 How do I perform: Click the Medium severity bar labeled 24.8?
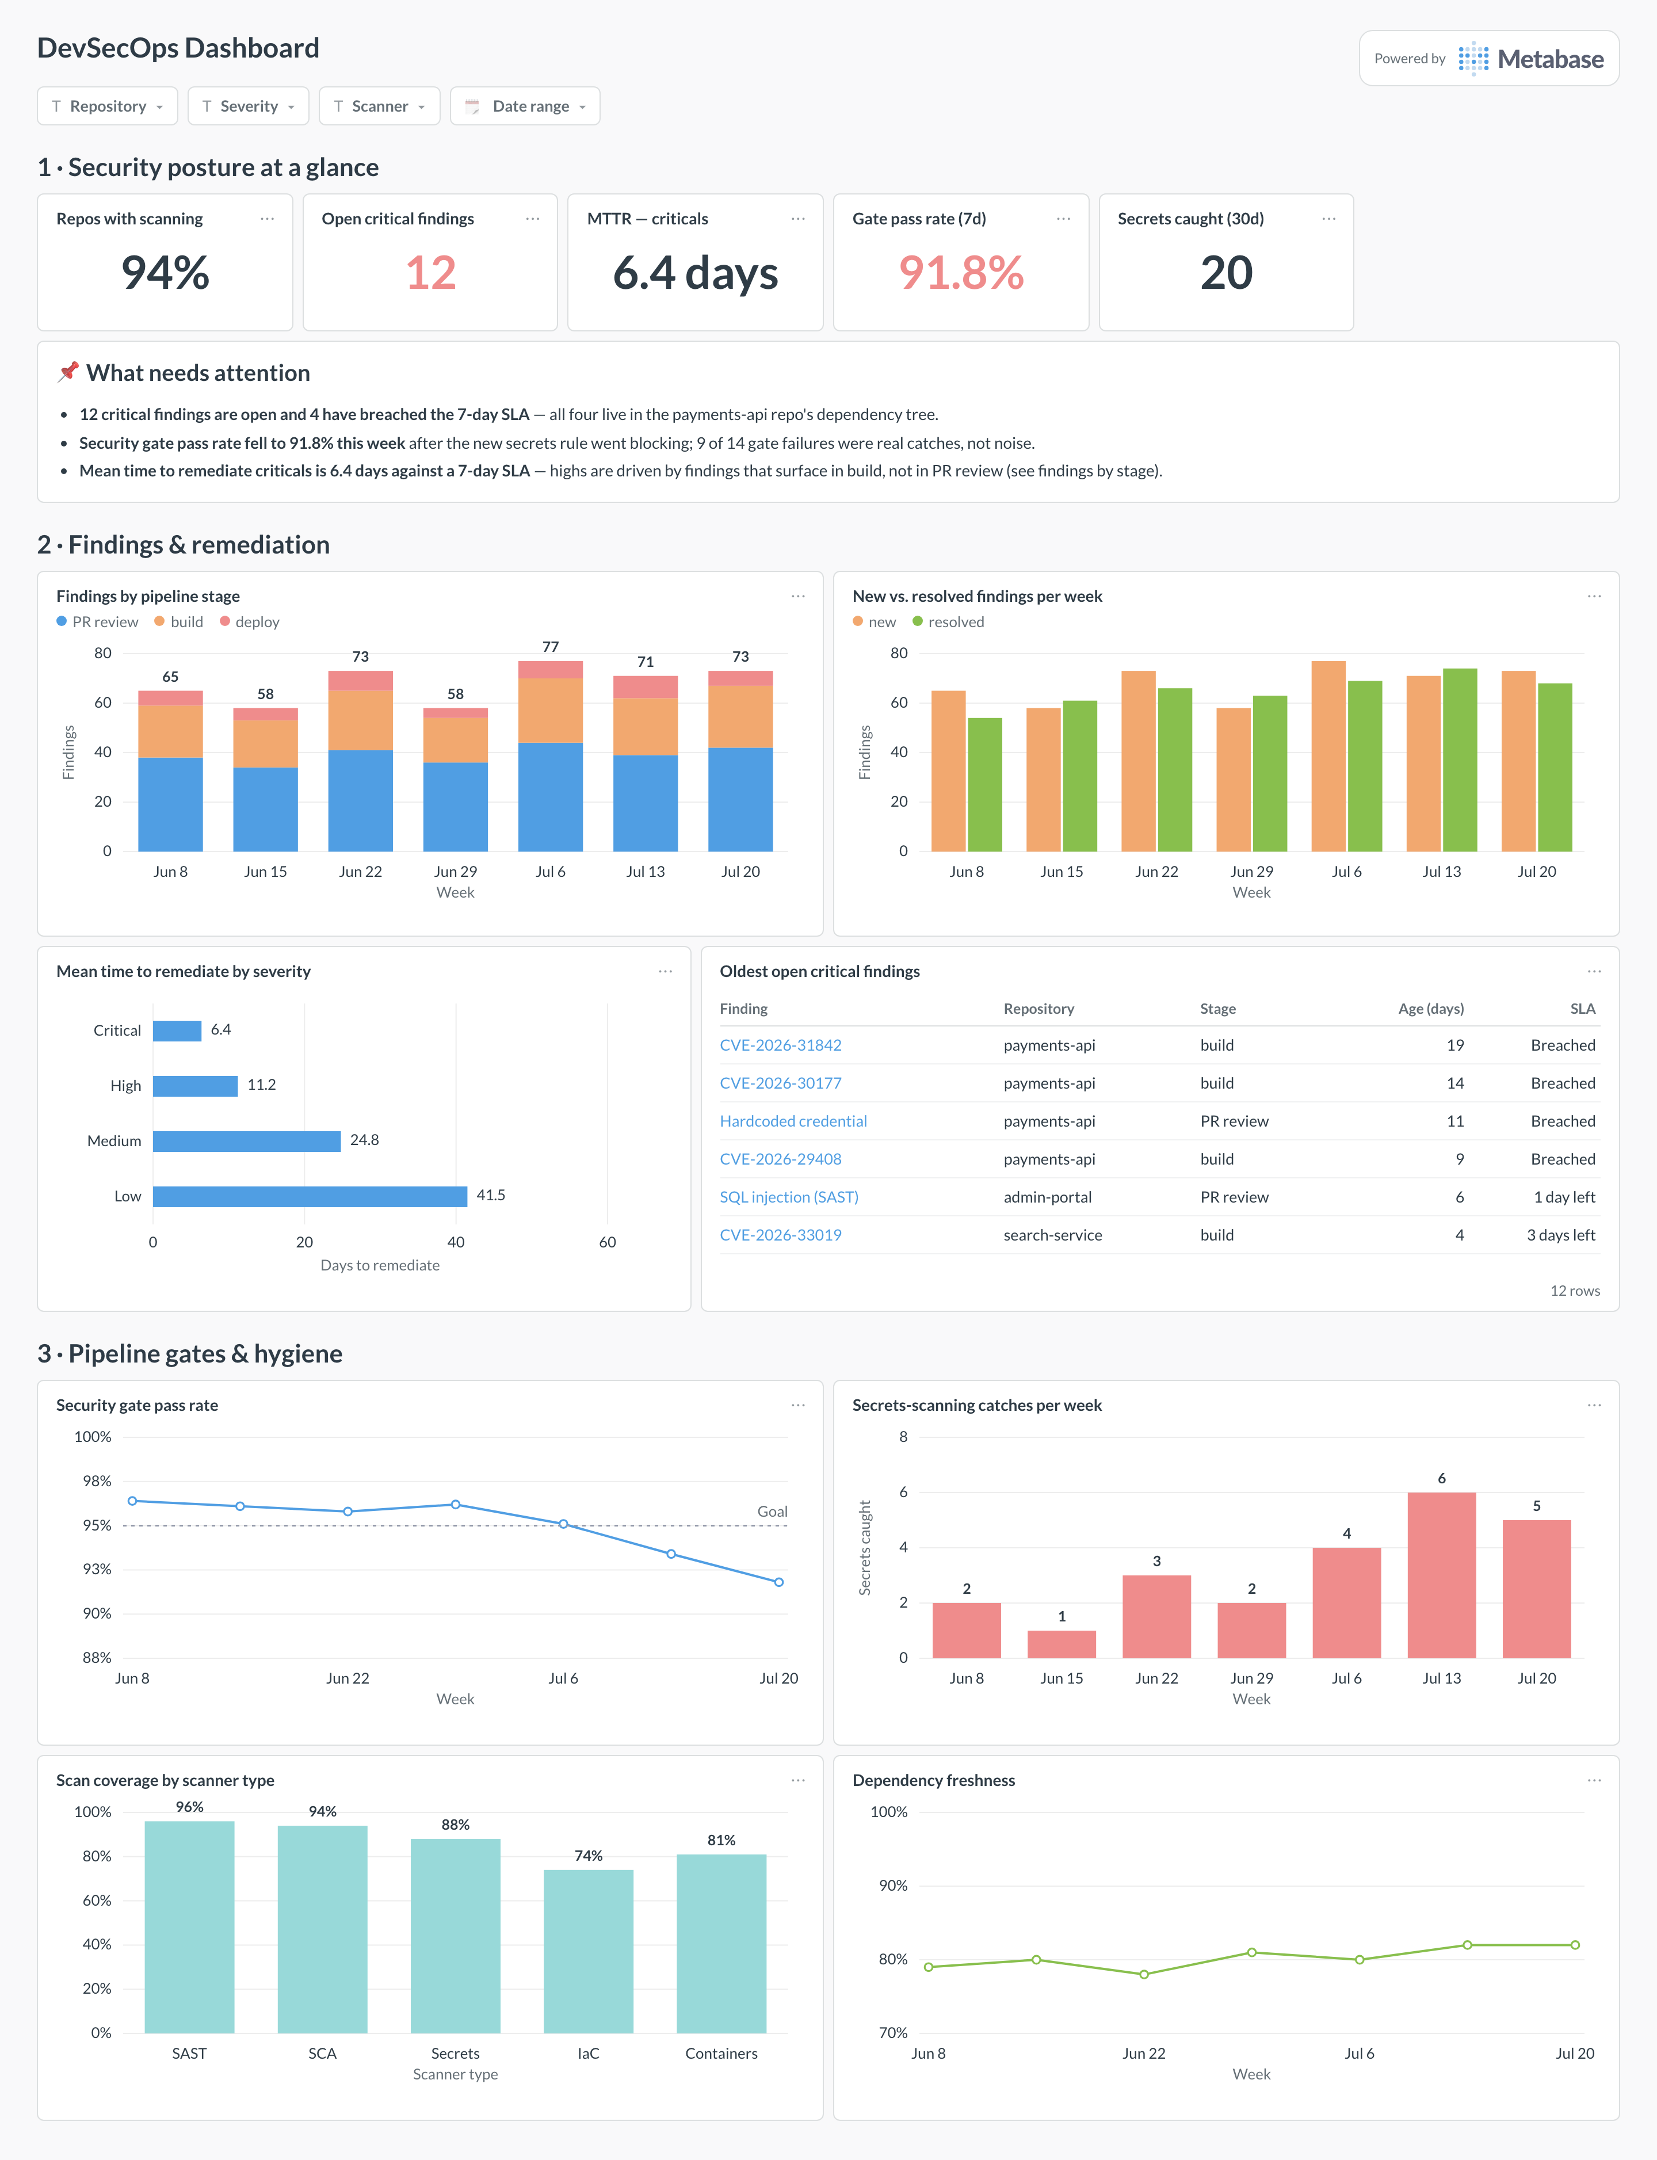pos(247,1141)
